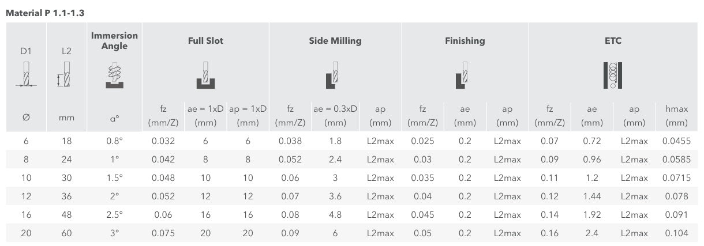Click the finishing fz 0.045 cell
The width and height of the screenshot is (704, 246).
pos(422,215)
